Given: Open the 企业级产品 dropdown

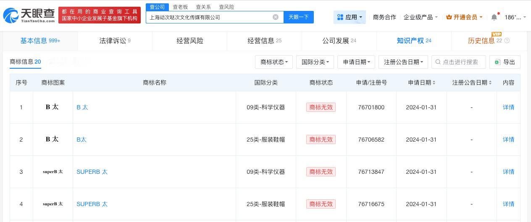Looking at the screenshot, I should (x=421, y=17).
